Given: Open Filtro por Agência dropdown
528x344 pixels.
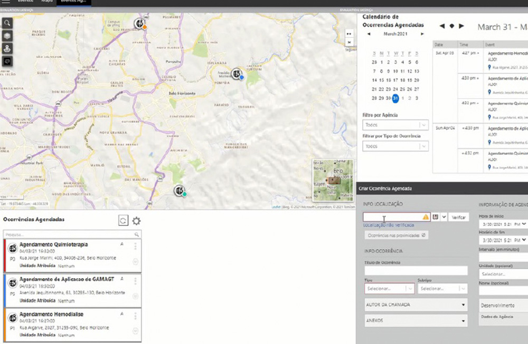Looking at the screenshot, I should (395, 125).
